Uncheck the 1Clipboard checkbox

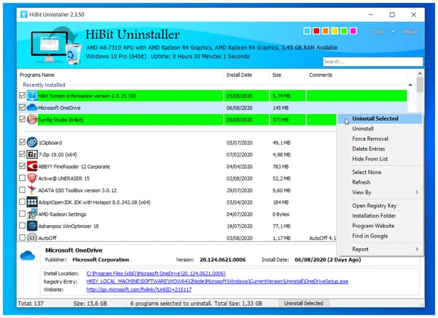click(x=22, y=142)
